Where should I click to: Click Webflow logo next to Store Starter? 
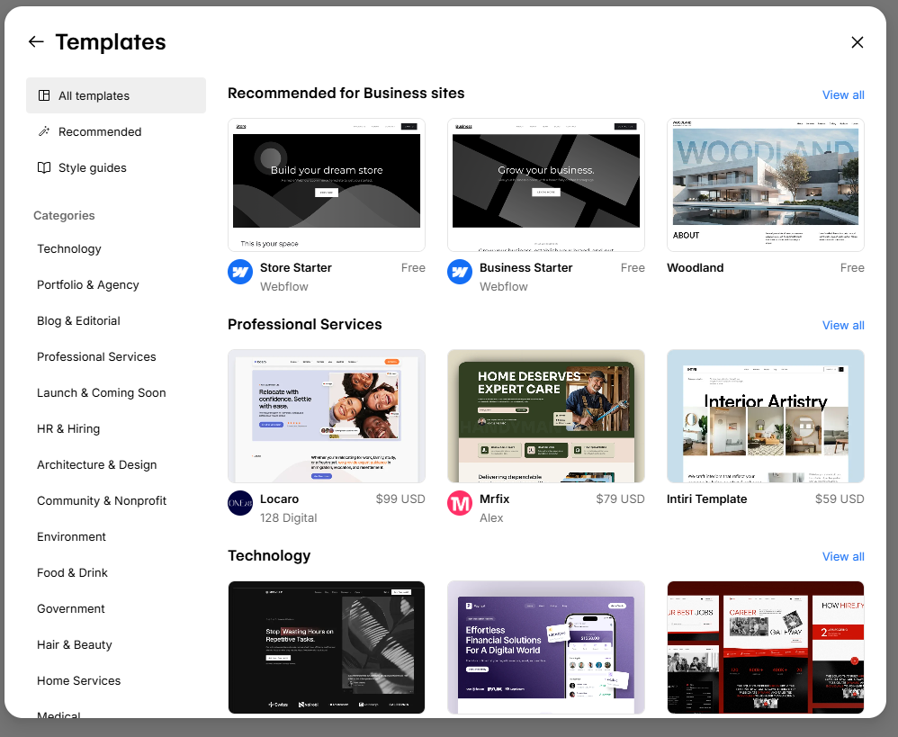pos(240,272)
